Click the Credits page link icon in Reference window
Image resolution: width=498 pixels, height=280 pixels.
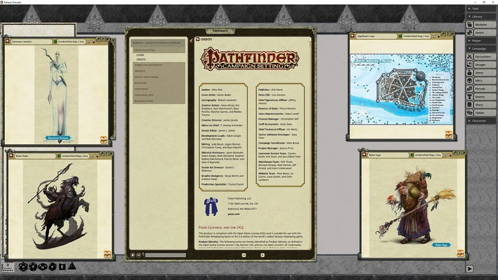click(x=198, y=39)
